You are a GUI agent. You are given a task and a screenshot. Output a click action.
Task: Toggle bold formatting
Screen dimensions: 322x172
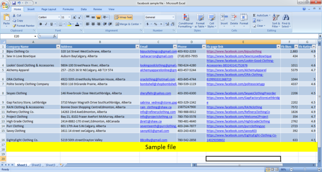[40, 24]
